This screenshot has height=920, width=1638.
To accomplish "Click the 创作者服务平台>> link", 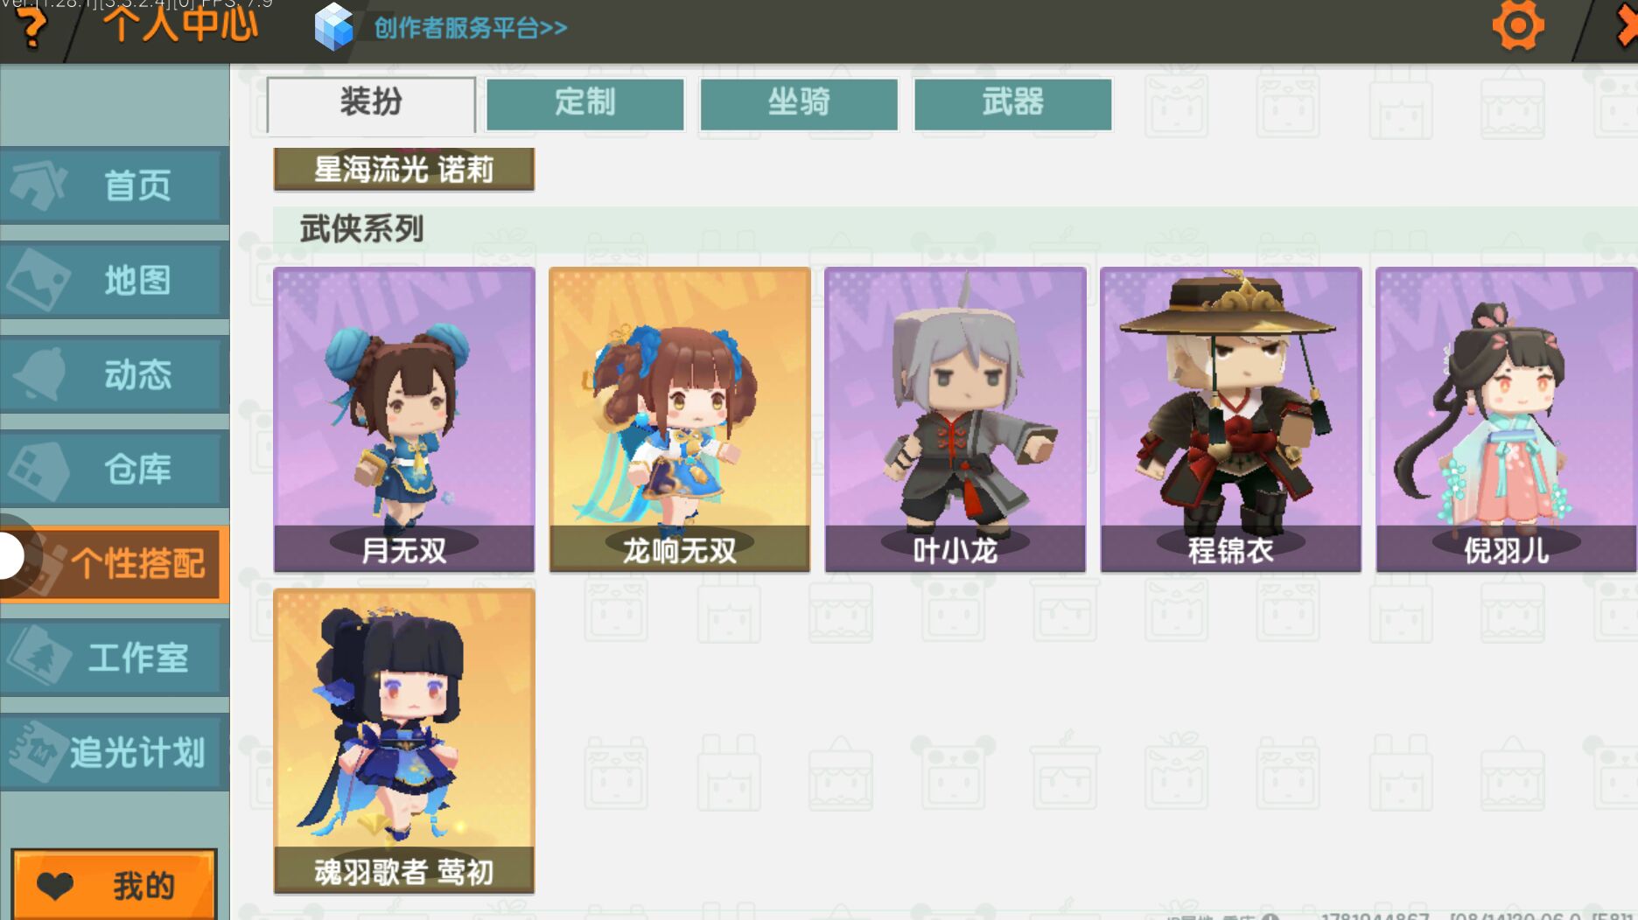I will point(471,28).
